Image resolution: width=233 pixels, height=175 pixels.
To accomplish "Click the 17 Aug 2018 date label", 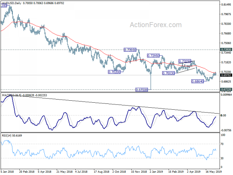I will tap(101, 171).
